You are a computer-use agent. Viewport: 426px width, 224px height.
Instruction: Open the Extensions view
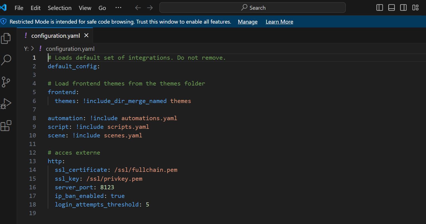click(6, 126)
